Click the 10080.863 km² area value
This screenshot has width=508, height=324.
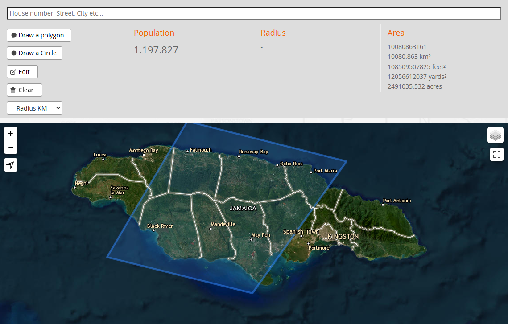point(409,57)
